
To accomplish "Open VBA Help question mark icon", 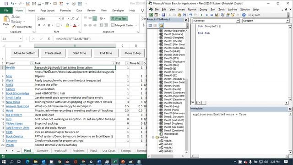I will [244, 15].
